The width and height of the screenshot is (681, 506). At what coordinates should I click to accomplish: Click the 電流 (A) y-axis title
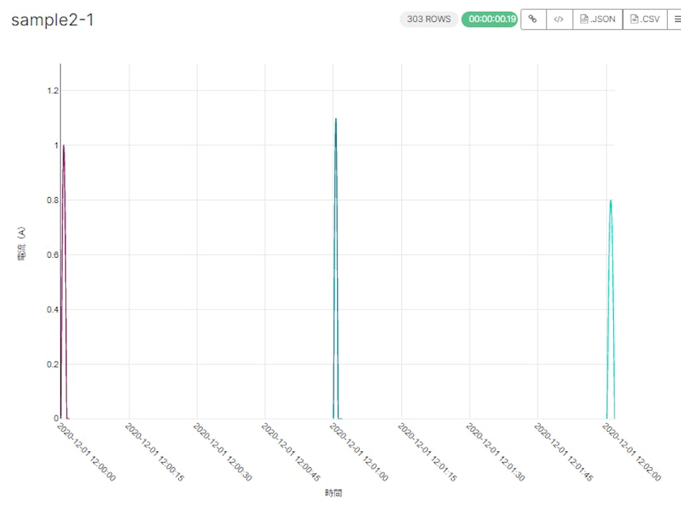[x=21, y=244]
